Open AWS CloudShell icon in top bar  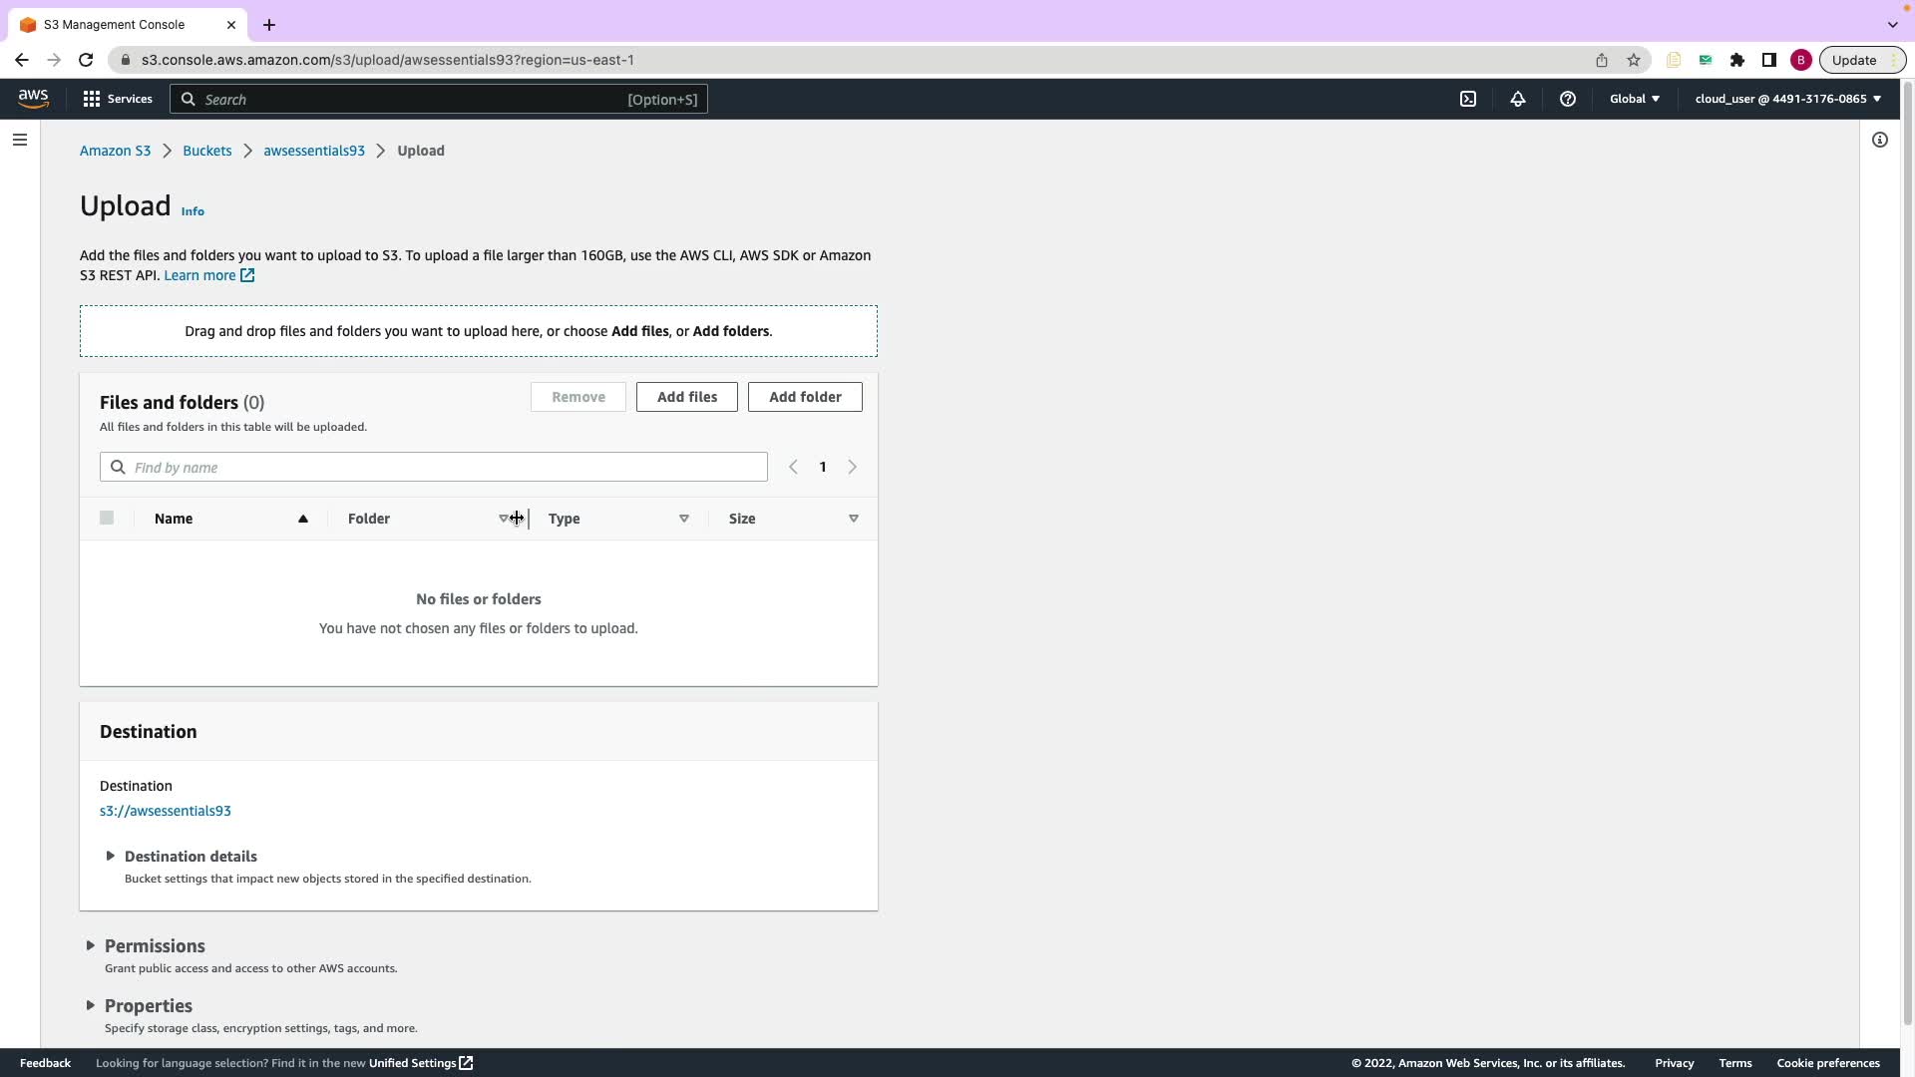(1468, 99)
